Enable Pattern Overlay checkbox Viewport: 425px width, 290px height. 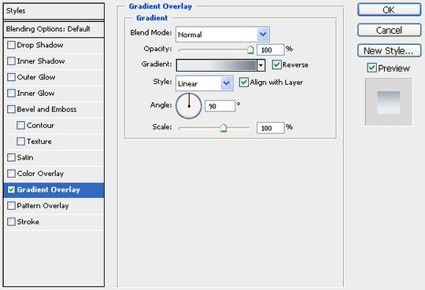pyautogui.click(x=11, y=206)
